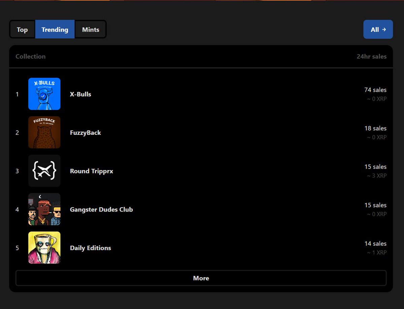Click the Daily Editions collection name

click(91, 248)
